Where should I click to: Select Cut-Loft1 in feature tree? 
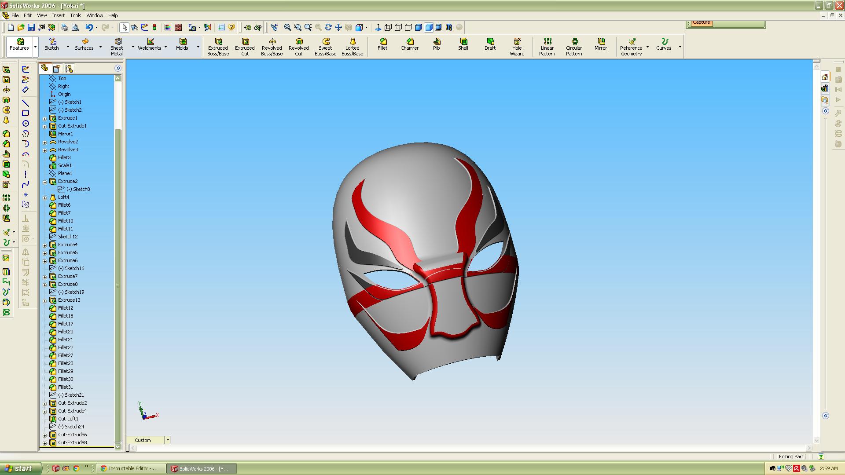68,419
